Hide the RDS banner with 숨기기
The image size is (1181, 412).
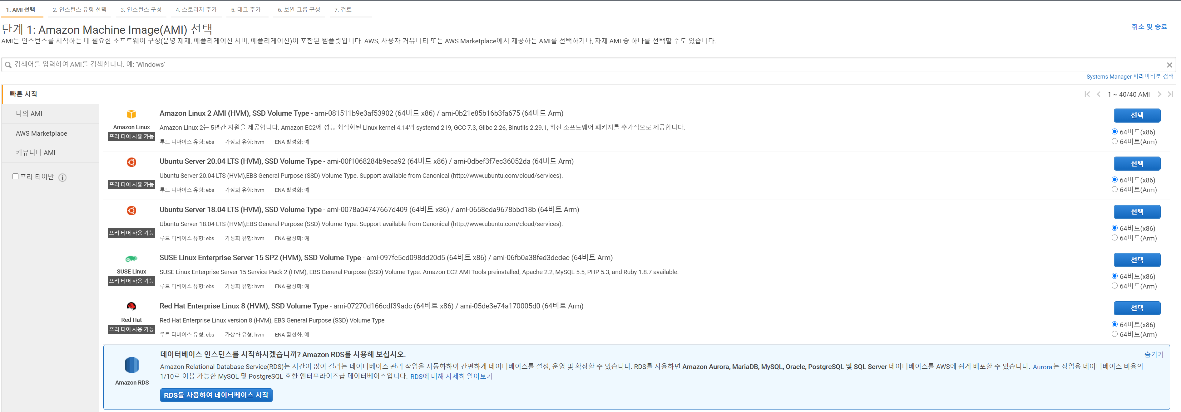click(x=1154, y=354)
